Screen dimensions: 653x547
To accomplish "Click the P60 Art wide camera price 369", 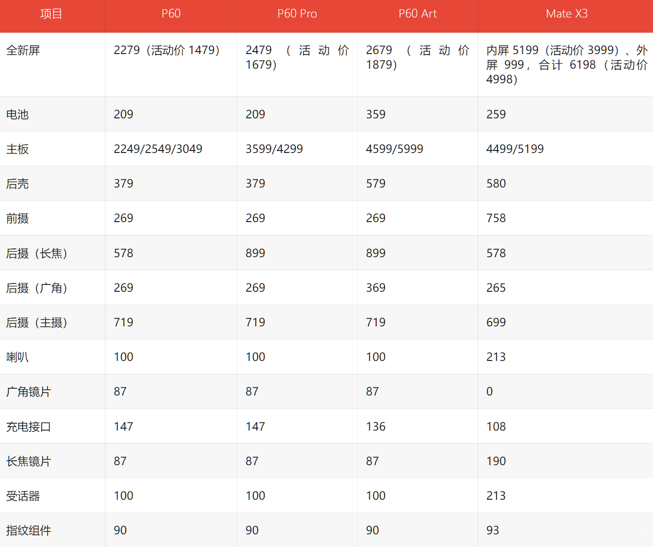I will coord(376,288).
